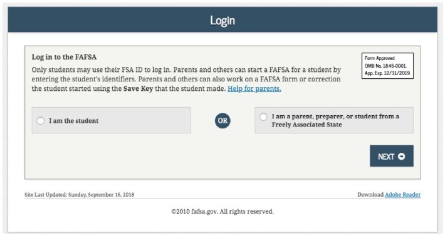This screenshot has height=238, width=443.
Task: Click the "Site Last Updated" date text
Action: 80,195
